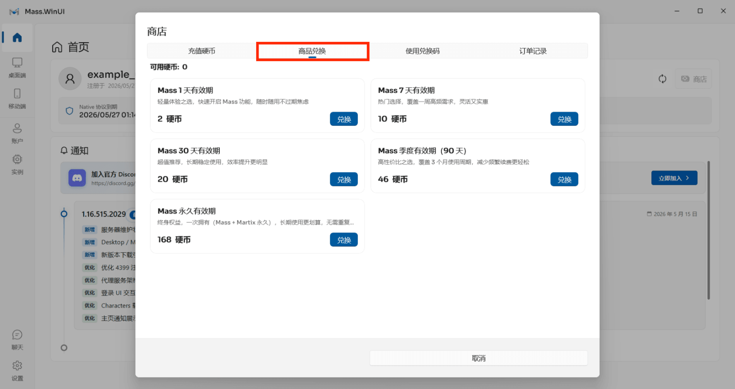Screen dimensions: 735x389
Task: Click the 10 硬币 price
Action: (x=392, y=119)
